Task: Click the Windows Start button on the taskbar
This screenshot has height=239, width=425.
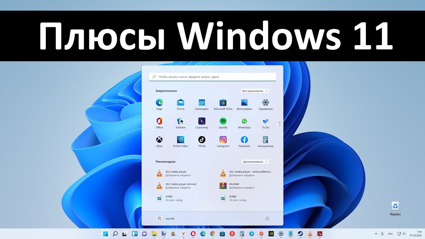Action: 106,234
